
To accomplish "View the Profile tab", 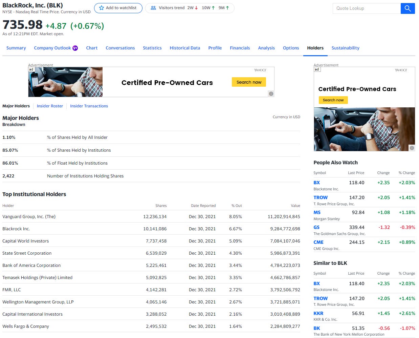I will (x=215, y=48).
